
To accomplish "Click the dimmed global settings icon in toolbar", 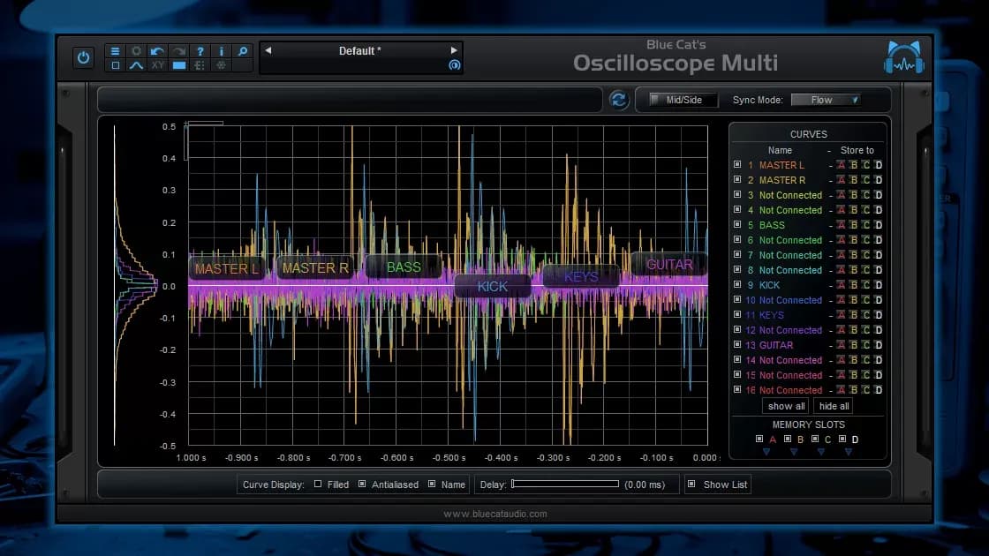I will tap(222, 65).
